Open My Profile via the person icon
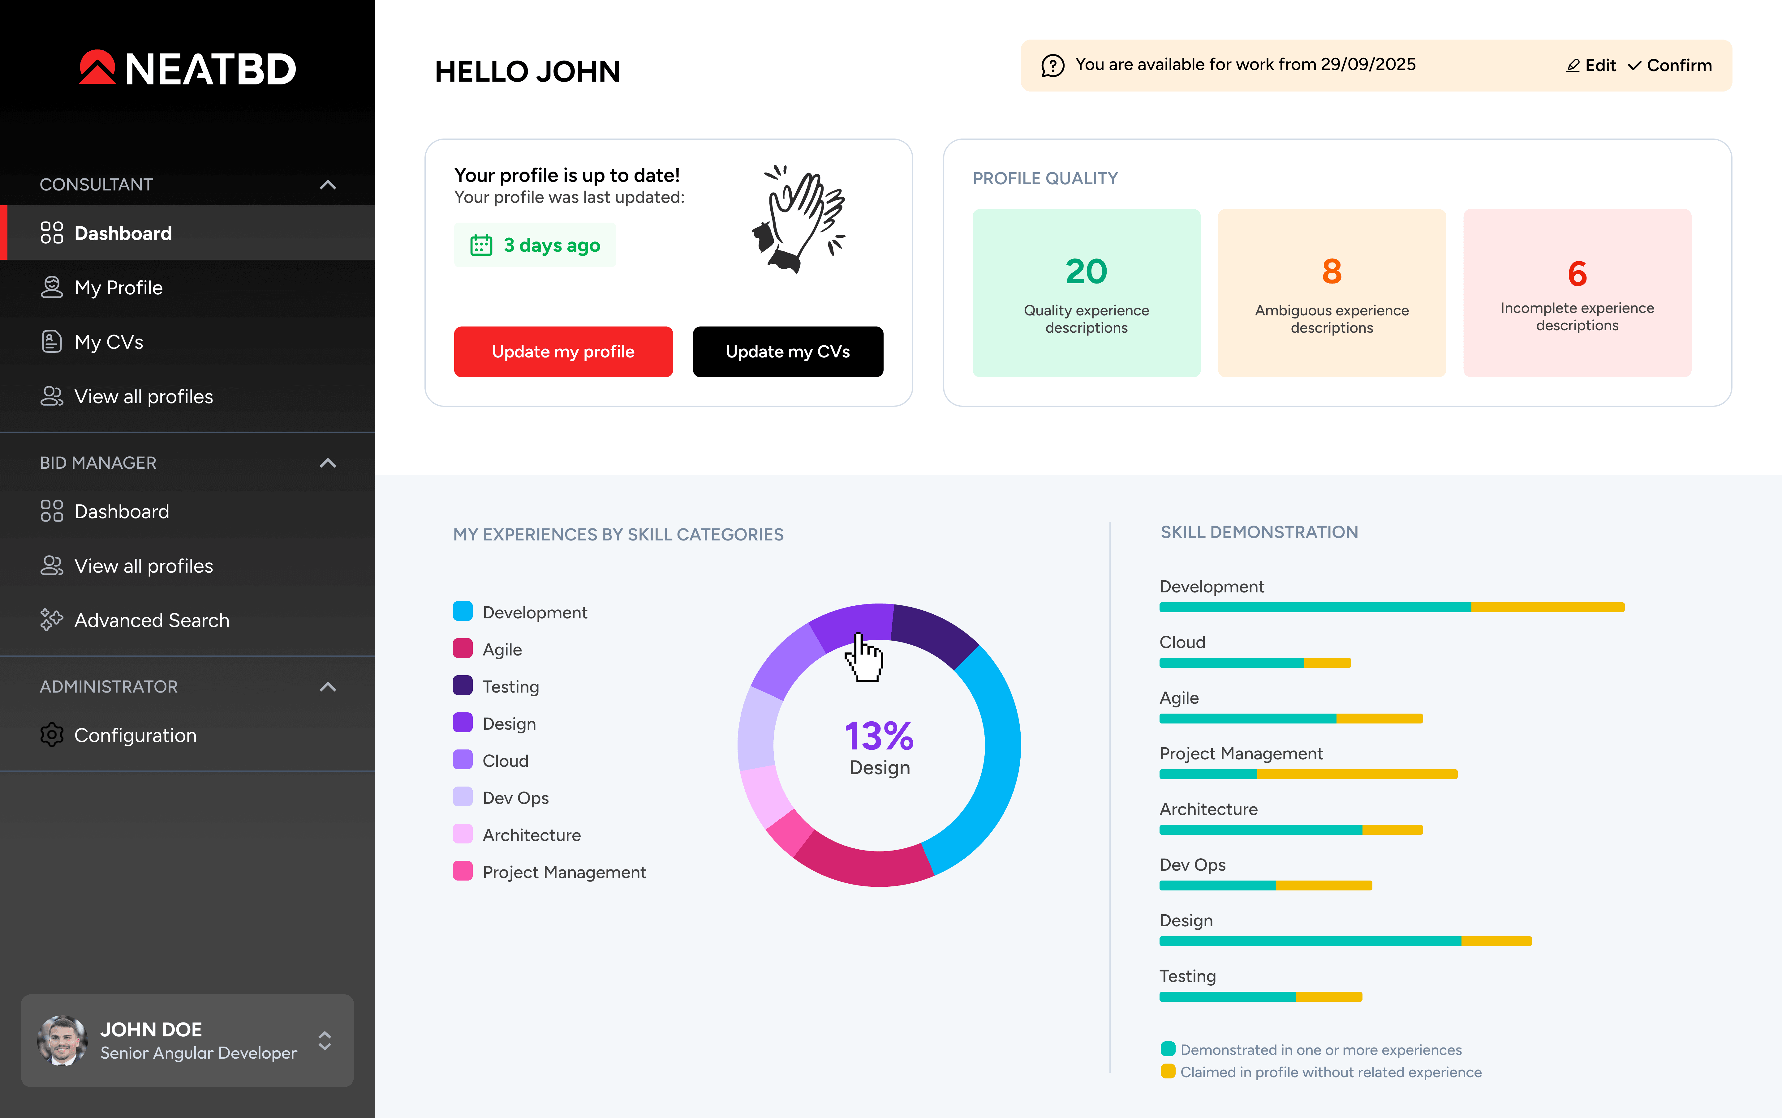The height and width of the screenshot is (1118, 1782). coord(52,287)
